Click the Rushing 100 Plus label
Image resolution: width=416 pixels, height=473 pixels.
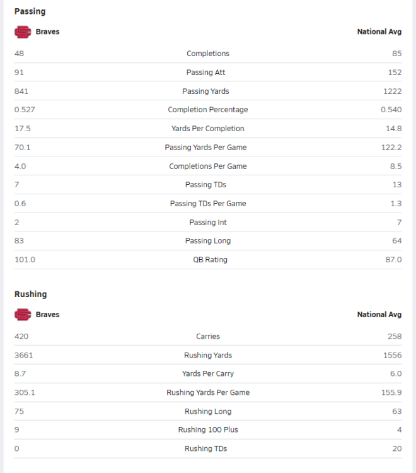coord(208,429)
